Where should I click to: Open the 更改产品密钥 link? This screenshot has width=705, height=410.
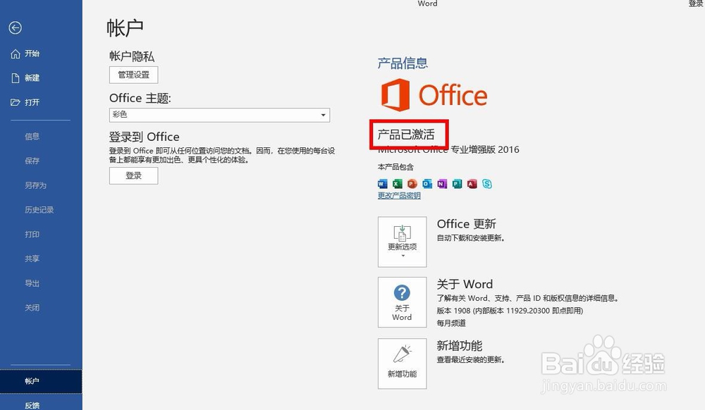(x=399, y=195)
